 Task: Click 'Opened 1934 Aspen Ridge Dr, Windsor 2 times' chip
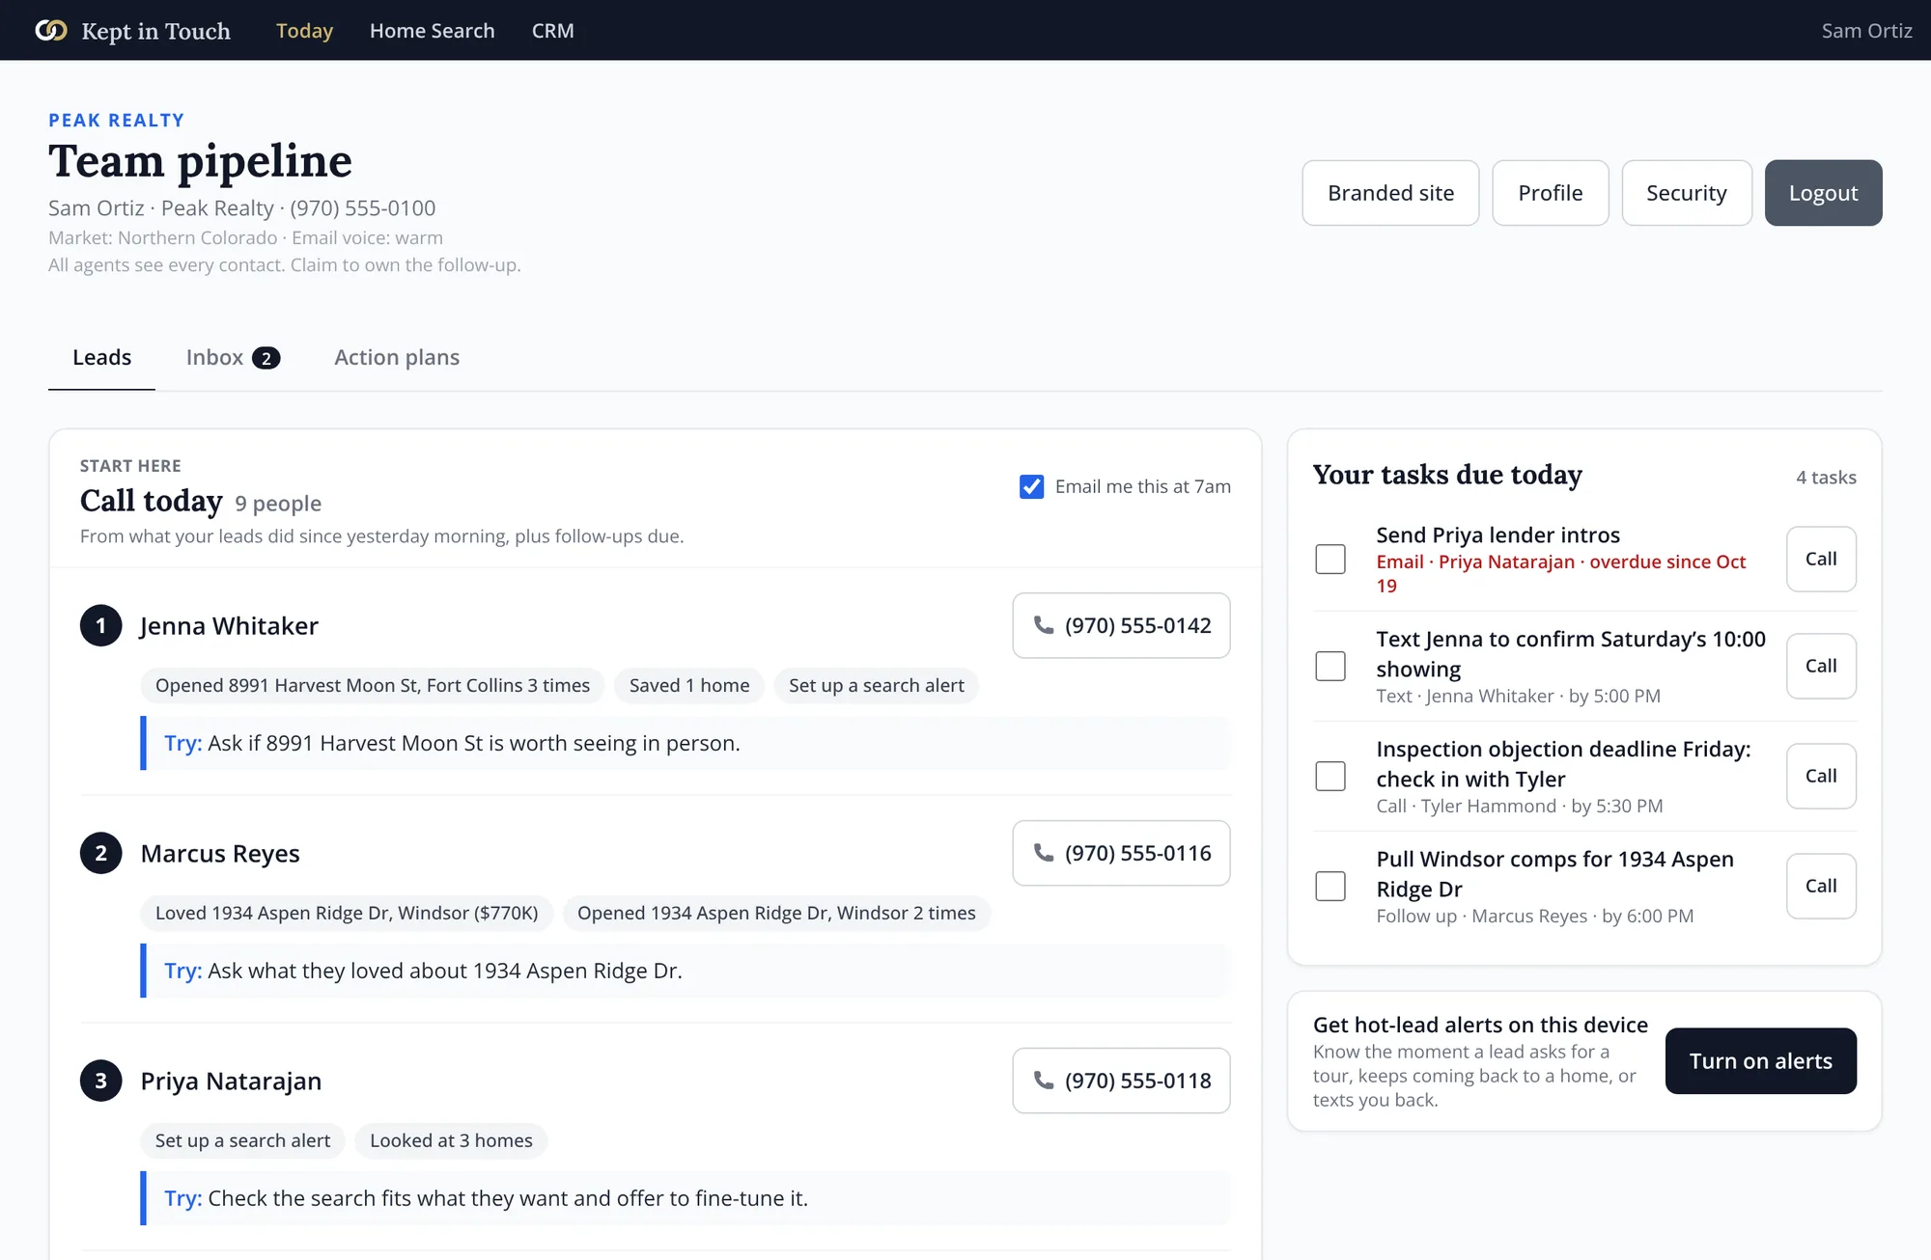776,913
